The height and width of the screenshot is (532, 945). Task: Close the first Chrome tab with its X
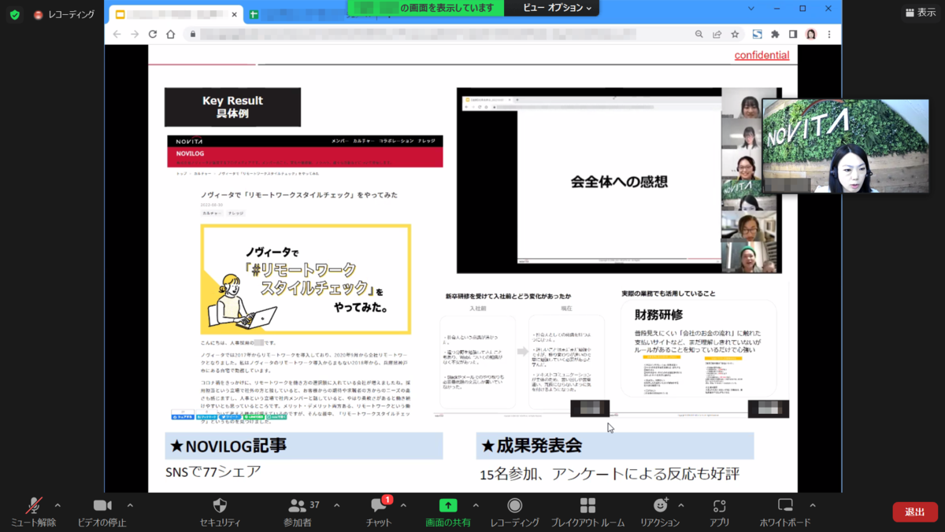coord(234,15)
